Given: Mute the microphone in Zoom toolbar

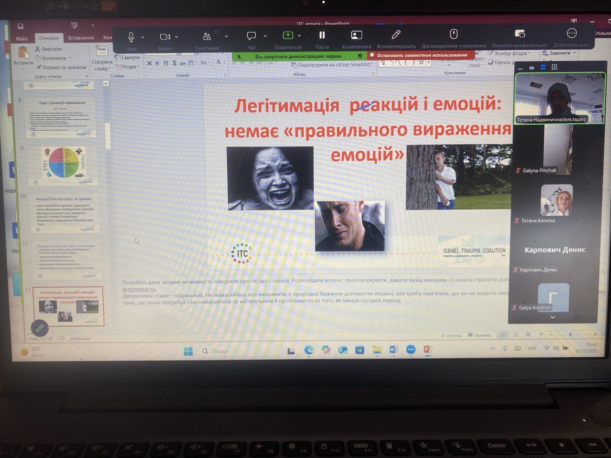Looking at the screenshot, I should [131, 37].
